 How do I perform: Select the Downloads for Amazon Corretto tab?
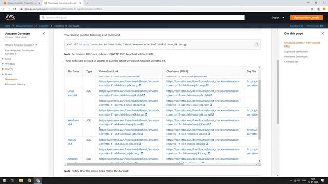(63, 3)
